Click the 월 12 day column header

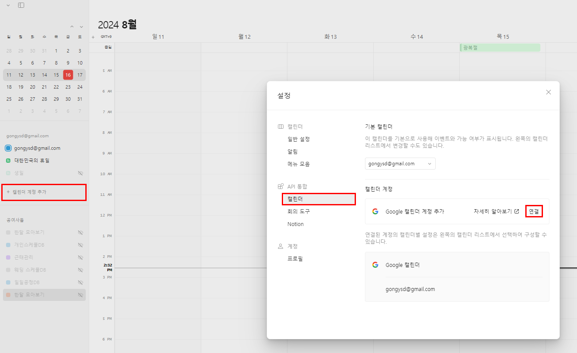pos(244,37)
